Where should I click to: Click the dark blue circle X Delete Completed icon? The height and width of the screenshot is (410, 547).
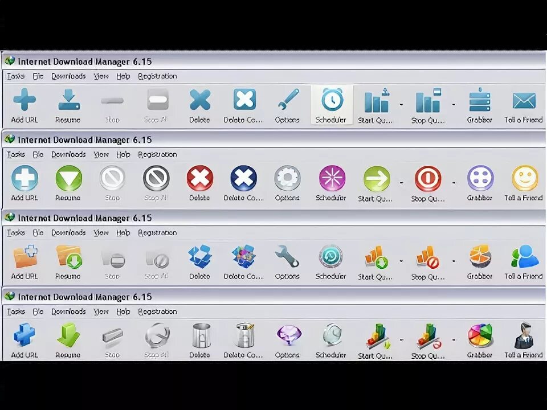click(x=244, y=178)
